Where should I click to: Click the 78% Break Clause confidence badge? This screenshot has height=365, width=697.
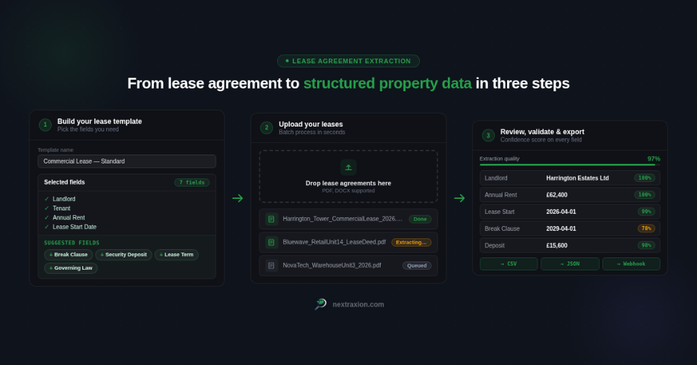click(647, 229)
